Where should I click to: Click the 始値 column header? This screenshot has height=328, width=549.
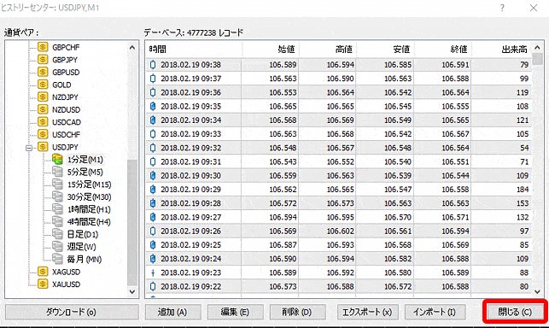(x=271, y=49)
